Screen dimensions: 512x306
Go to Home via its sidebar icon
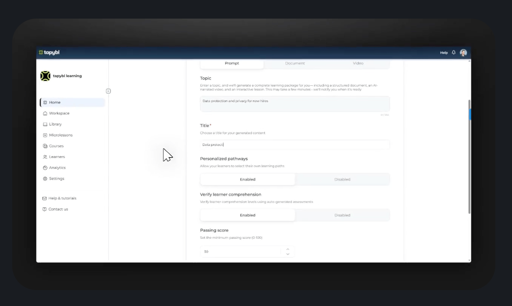coord(45,103)
